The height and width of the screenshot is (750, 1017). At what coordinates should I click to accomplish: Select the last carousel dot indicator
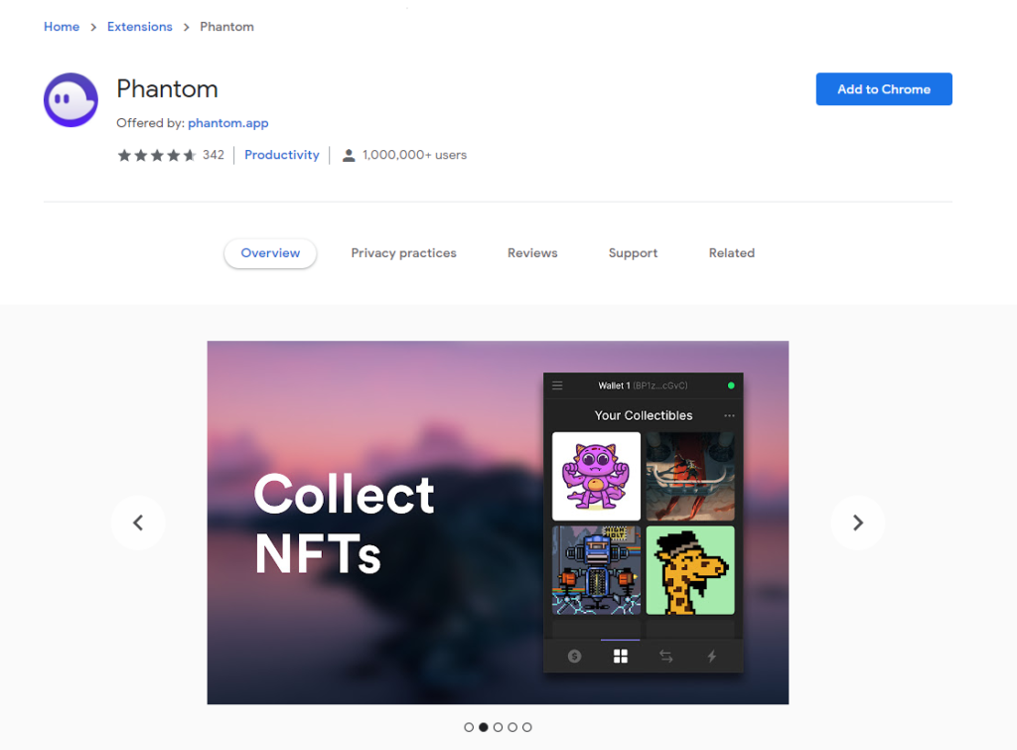click(x=527, y=727)
